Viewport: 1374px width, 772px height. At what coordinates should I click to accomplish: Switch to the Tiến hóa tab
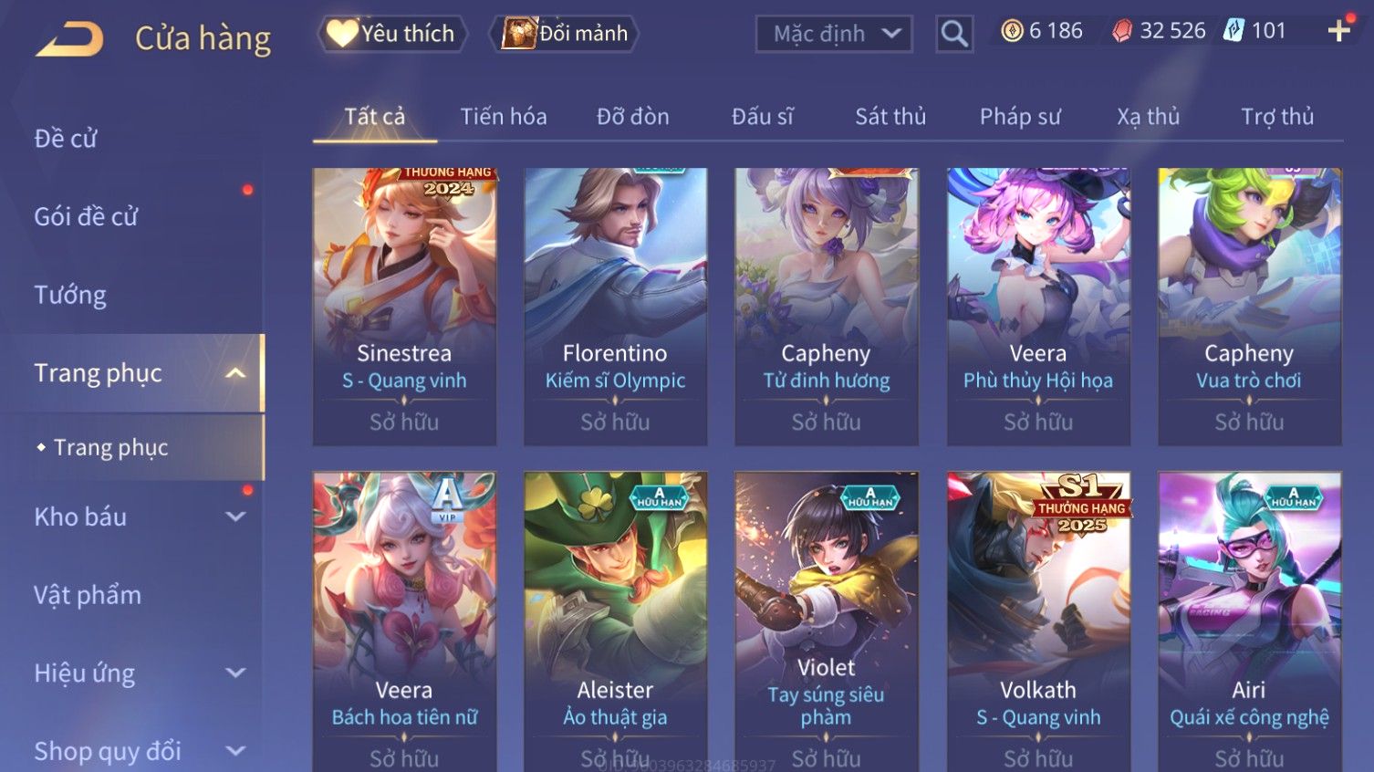(x=504, y=117)
